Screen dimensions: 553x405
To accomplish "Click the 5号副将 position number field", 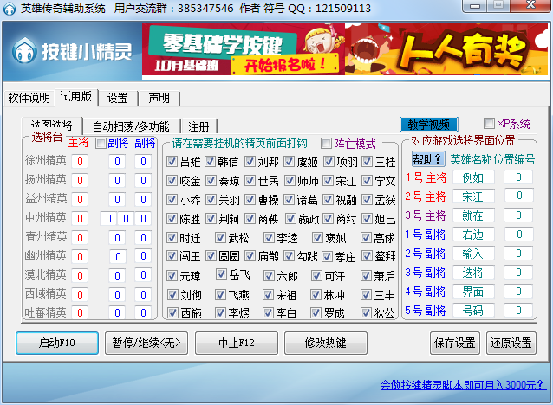I will 518,311.
